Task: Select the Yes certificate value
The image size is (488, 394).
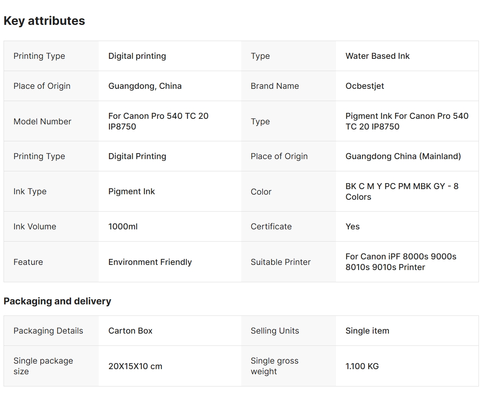Action: (x=353, y=227)
